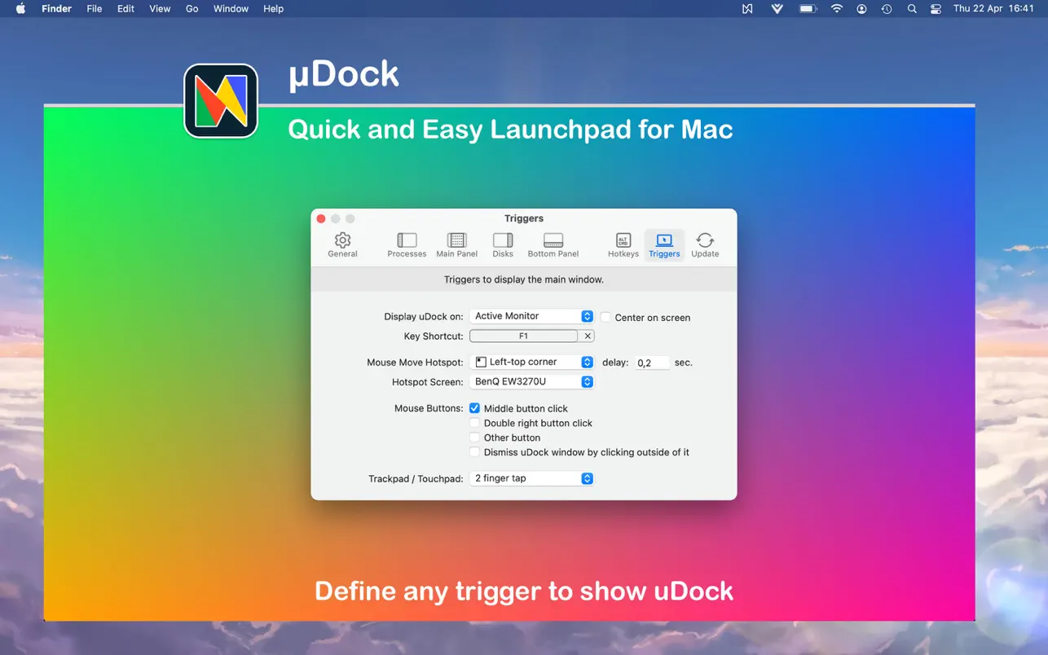Click the date and time clock
The width and height of the screenshot is (1048, 655).
click(x=993, y=9)
